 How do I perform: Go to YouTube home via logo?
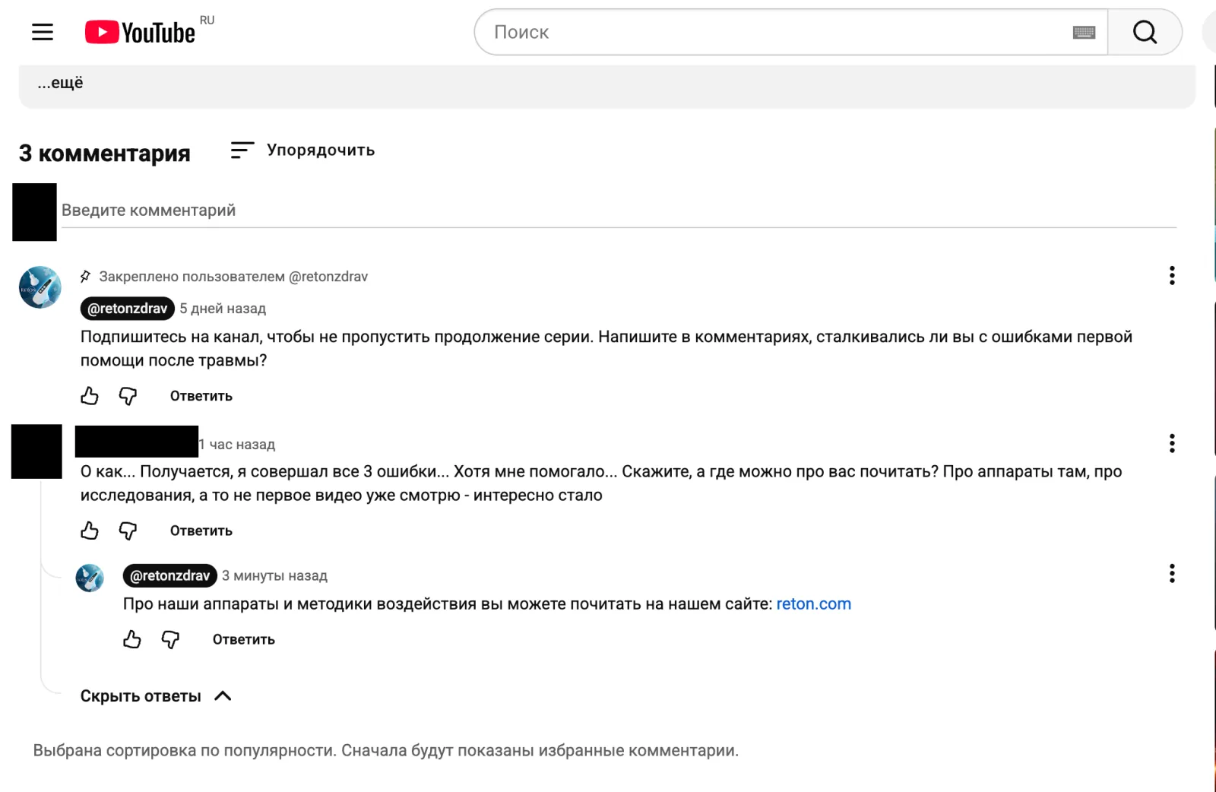point(140,32)
